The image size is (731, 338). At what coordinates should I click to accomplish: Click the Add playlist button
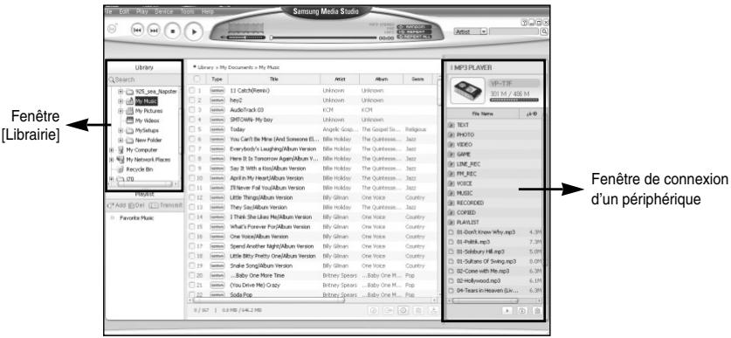tap(117, 205)
